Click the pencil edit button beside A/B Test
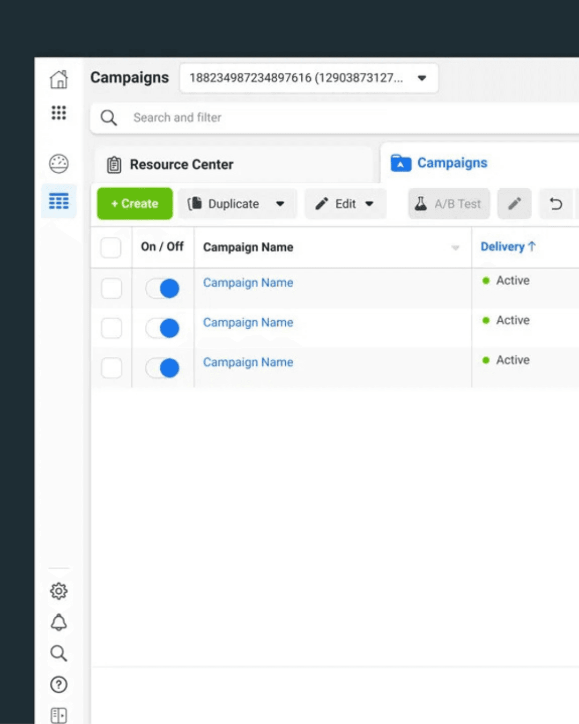579x724 pixels. pyautogui.click(x=514, y=204)
